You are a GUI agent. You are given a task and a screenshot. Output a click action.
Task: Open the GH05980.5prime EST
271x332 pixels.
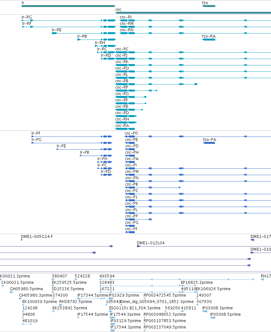(x=11, y=292)
